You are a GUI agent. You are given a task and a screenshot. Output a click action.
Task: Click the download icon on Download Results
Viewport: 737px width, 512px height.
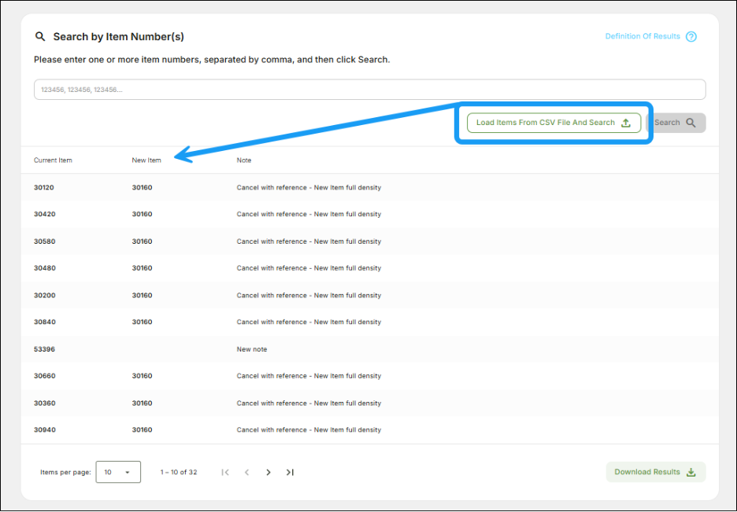coord(691,473)
